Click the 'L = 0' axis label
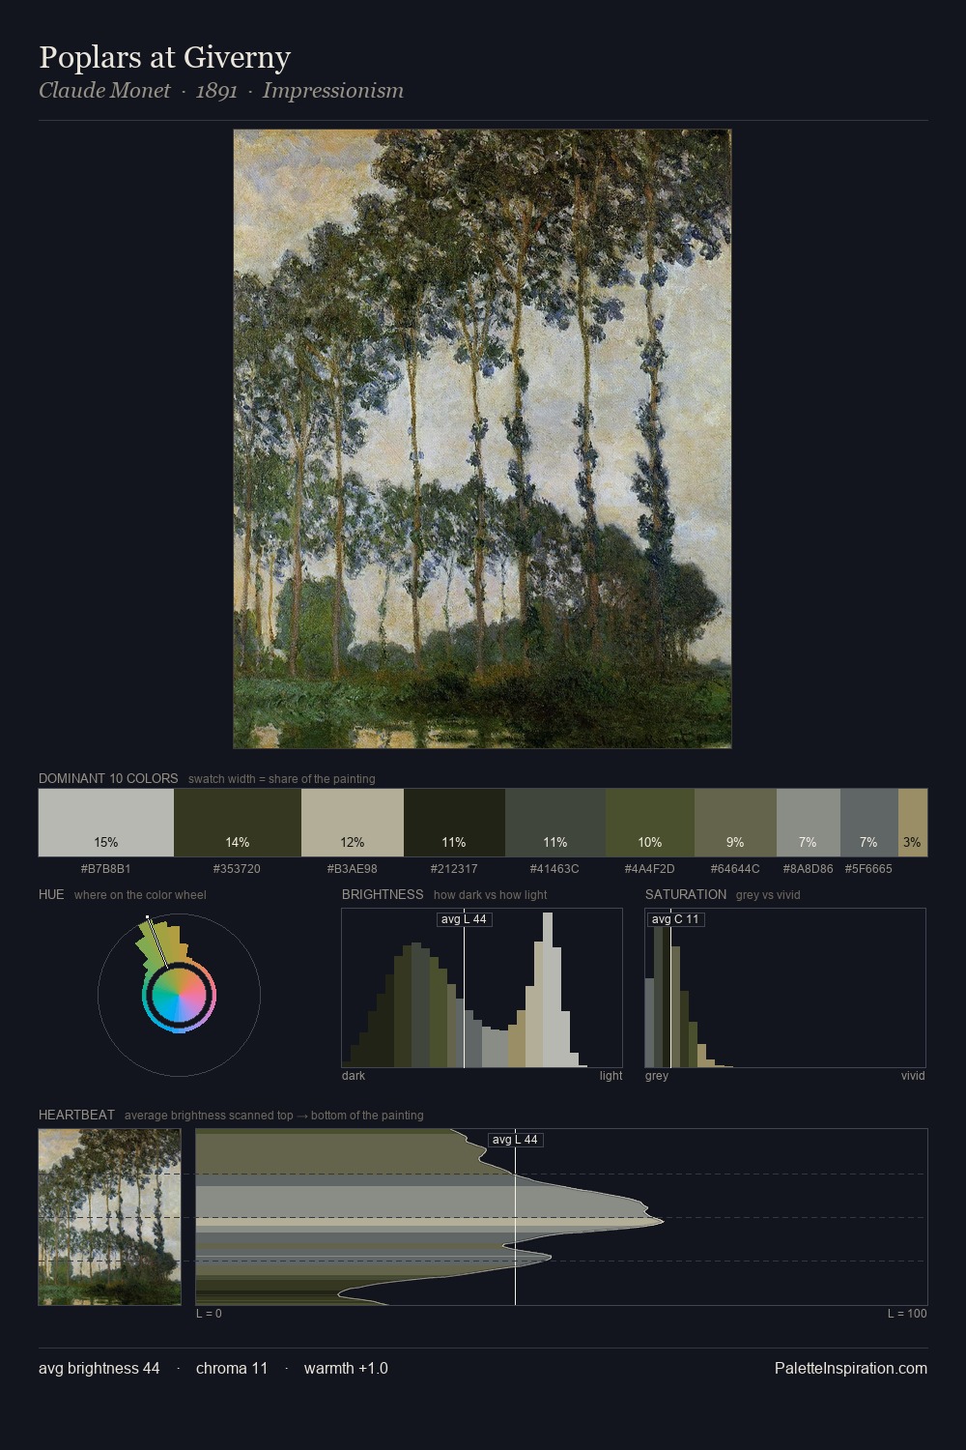 pos(209,1314)
